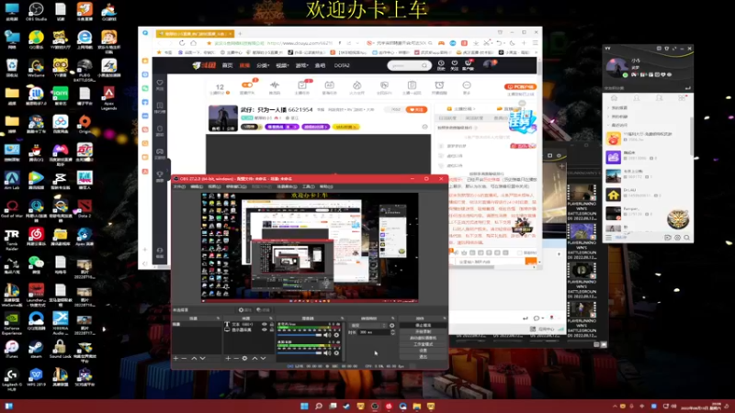
Task: Open source properties gear in OBS sources toolbar
Action: 244,358
